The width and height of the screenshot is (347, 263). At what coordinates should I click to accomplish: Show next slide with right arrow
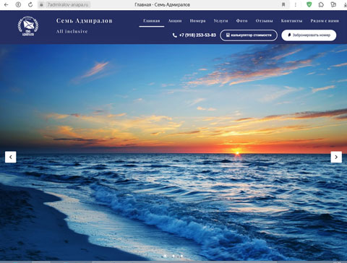pos(336,157)
